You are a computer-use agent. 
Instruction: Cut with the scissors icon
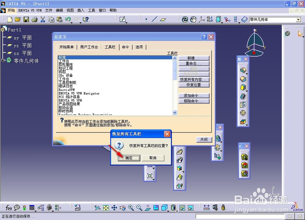pos(43,20)
